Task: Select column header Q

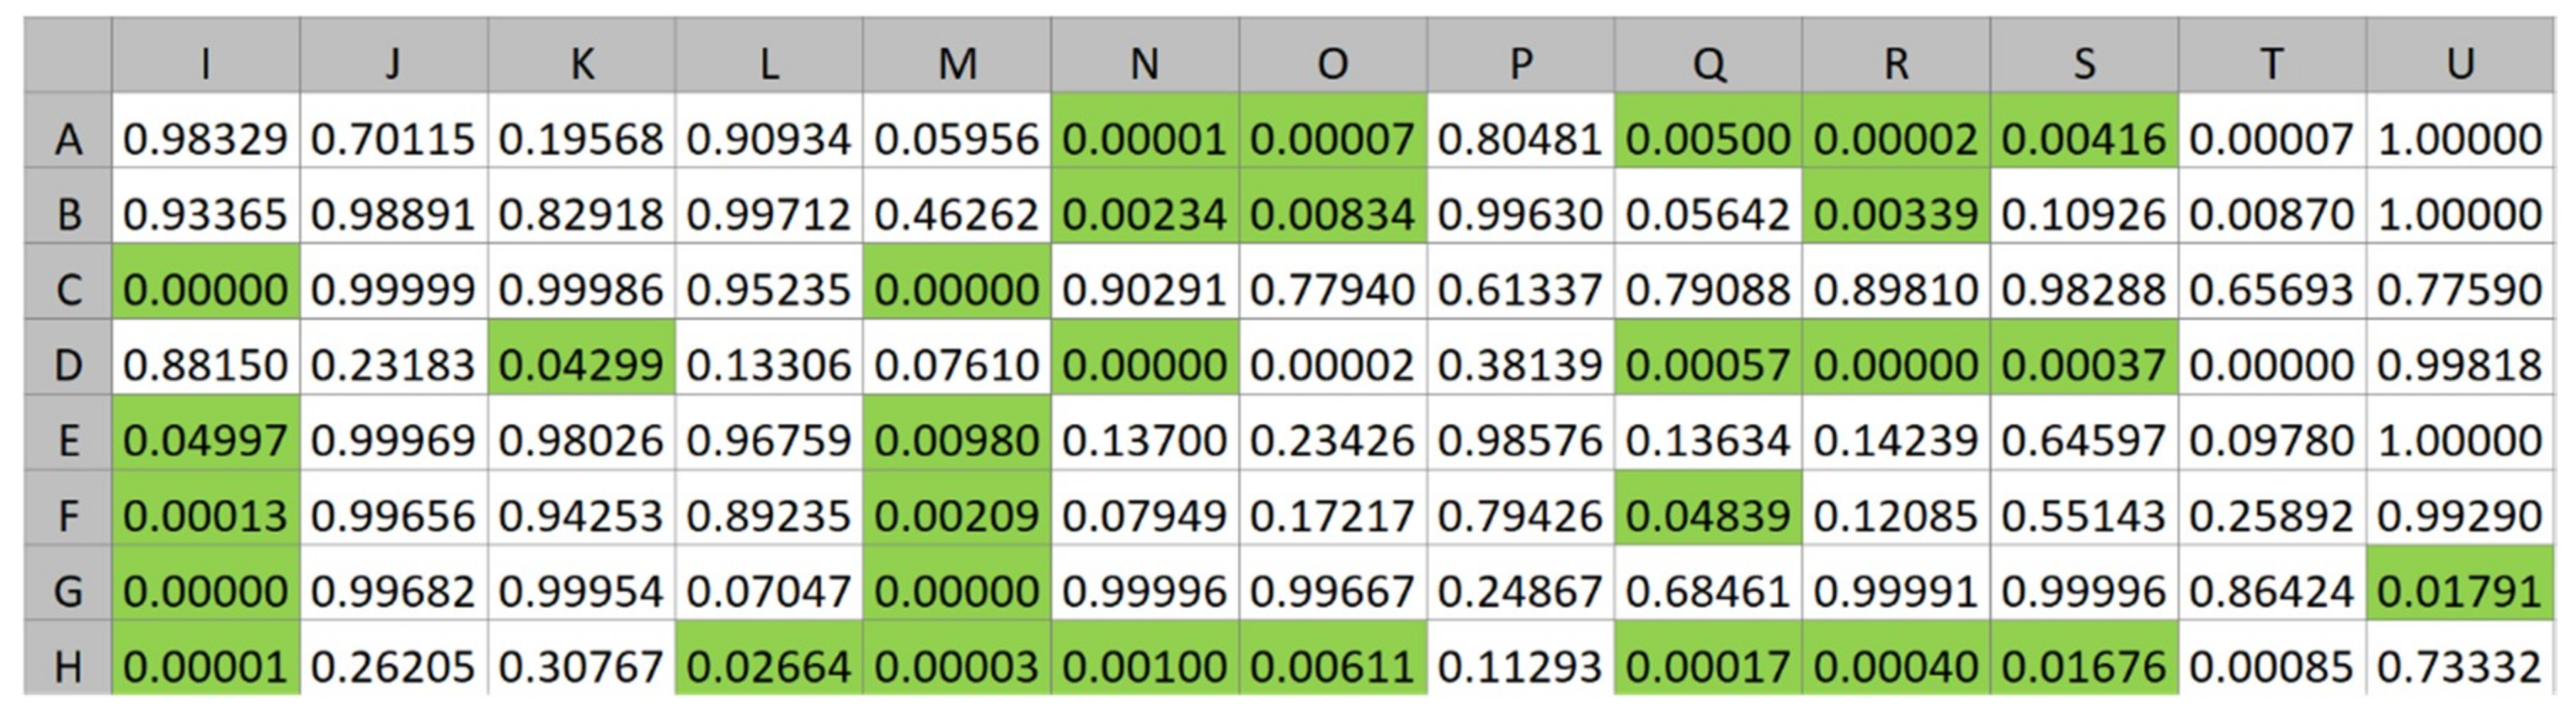Action: (x=1708, y=64)
